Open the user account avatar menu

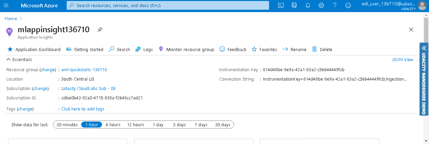(x=422, y=5)
